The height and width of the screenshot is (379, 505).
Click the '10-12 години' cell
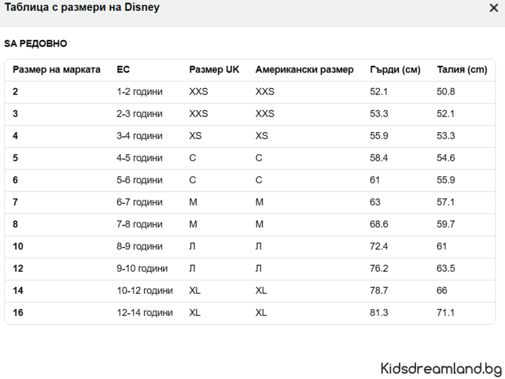(x=145, y=291)
